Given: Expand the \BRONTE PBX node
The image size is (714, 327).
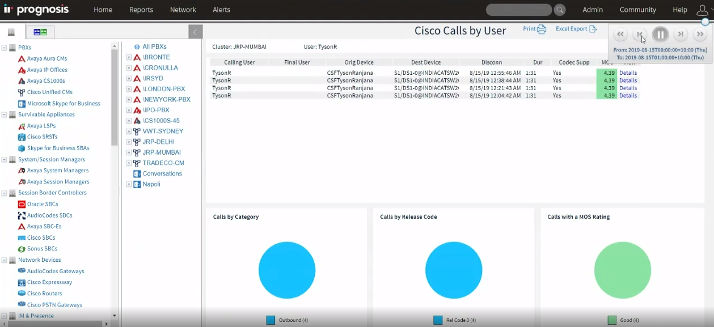Looking at the screenshot, I should [x=129, y=57].
